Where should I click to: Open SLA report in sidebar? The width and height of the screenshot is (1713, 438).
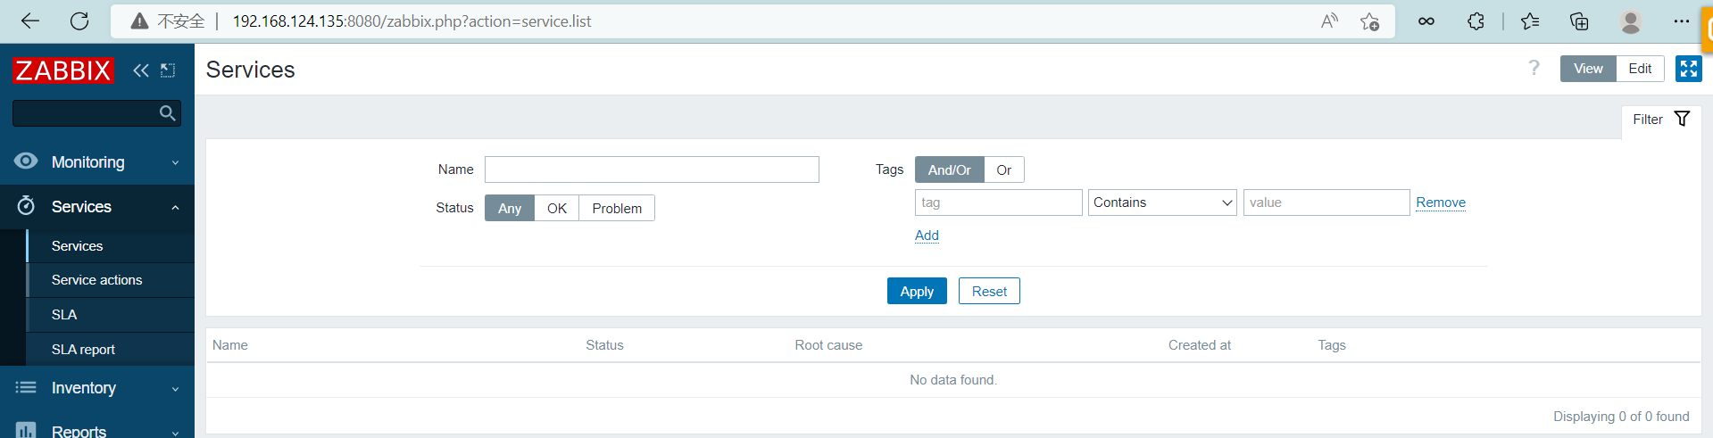[x=83, y=350]
